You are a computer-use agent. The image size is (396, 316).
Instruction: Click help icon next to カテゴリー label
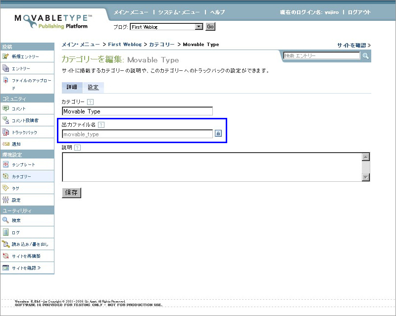pyautogui.click(x=90, y=102)
